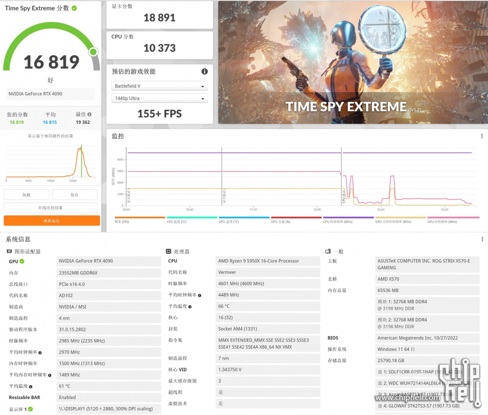Click the green validation check beside Time Spy Extreme 分数
Image resolution: width=488 pixels, height=415 pixels.
click(x=74, y=8)
